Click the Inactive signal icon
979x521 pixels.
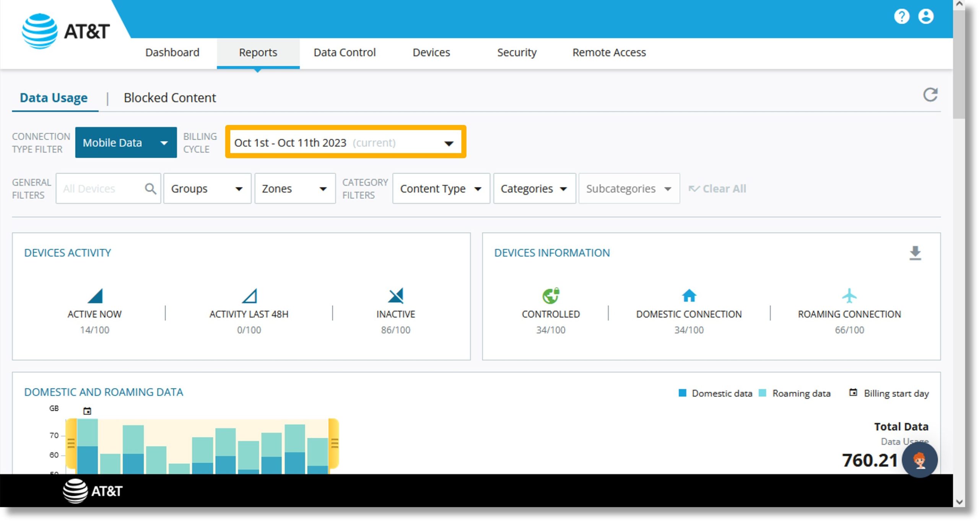(x=395, y=295)
